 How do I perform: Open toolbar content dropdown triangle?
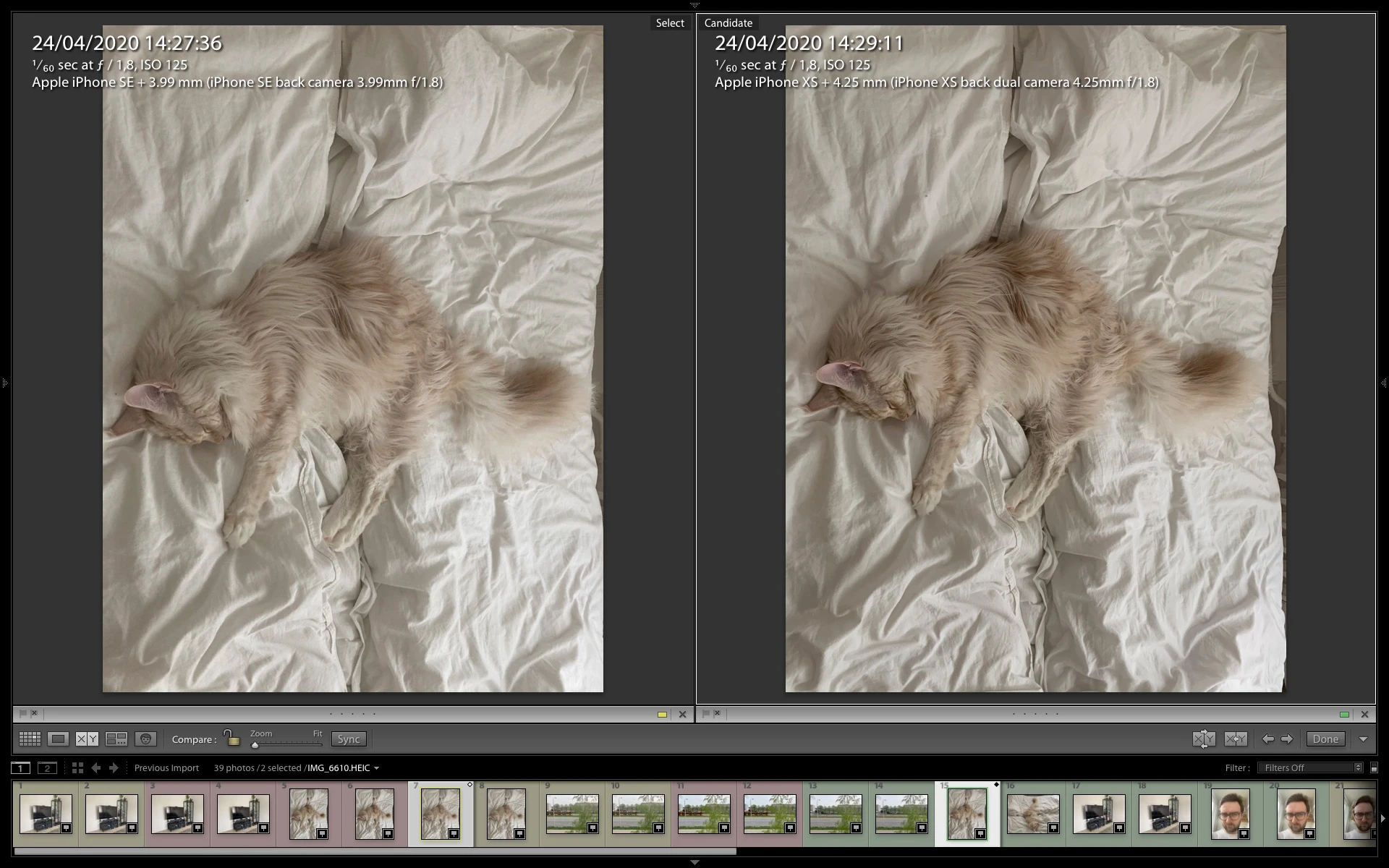point(1364,739)
